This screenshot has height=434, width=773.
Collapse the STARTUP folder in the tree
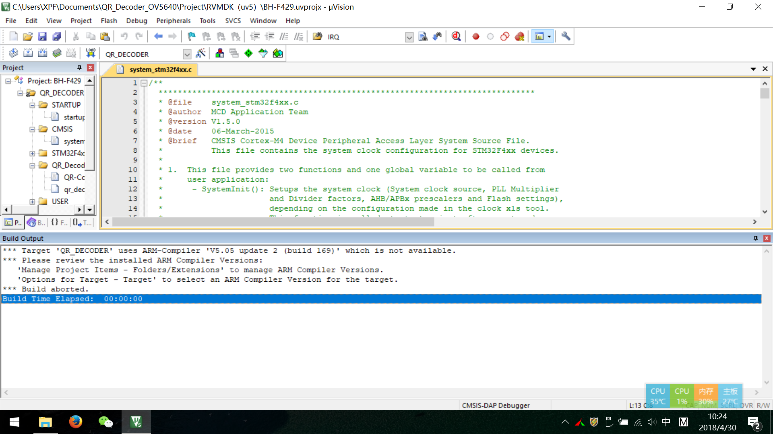tap(32, 105)
